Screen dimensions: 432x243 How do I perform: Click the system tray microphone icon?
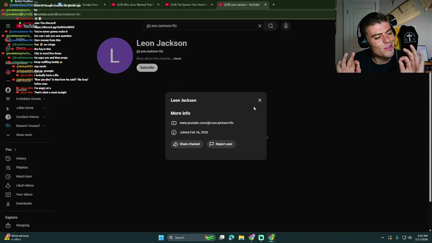(x=397, y=238)
